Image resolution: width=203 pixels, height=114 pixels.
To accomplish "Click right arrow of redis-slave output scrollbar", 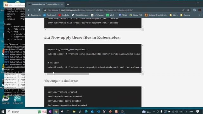I will click(x=140, y=29).
